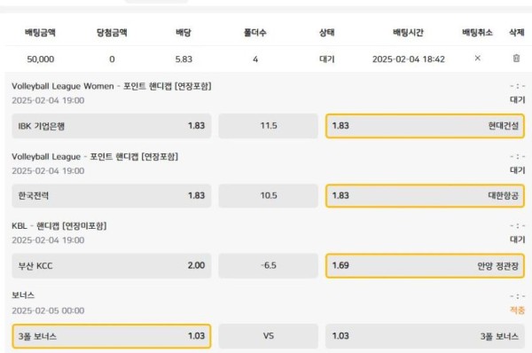Choose 부산 KCC 2.00 odds box
532x353 pixels.
[112, 266]
